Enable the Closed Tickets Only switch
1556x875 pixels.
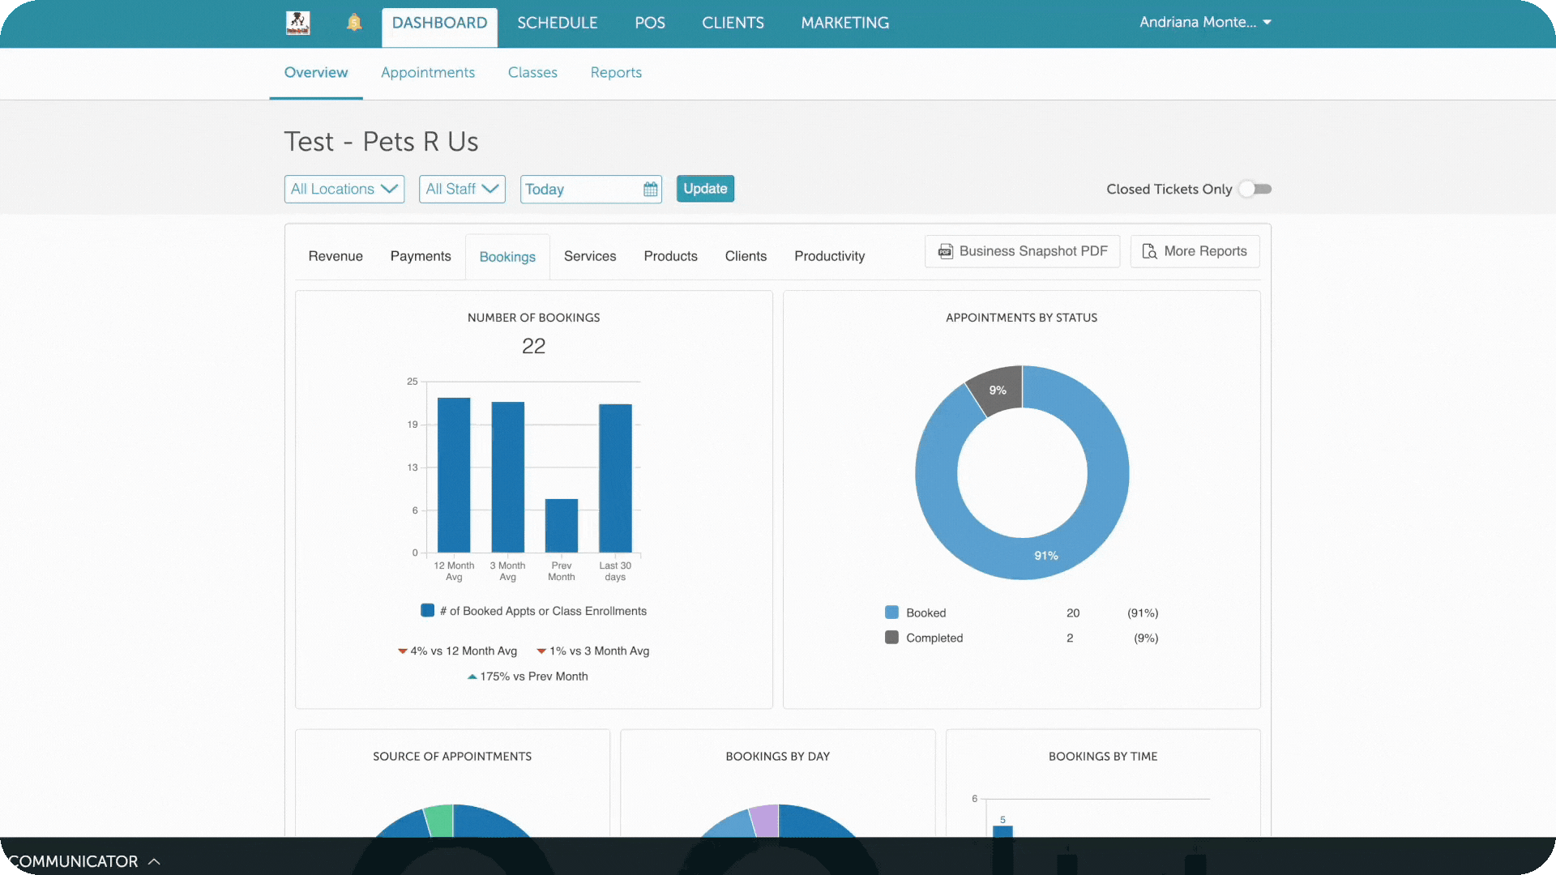[x=1255, y=189]
